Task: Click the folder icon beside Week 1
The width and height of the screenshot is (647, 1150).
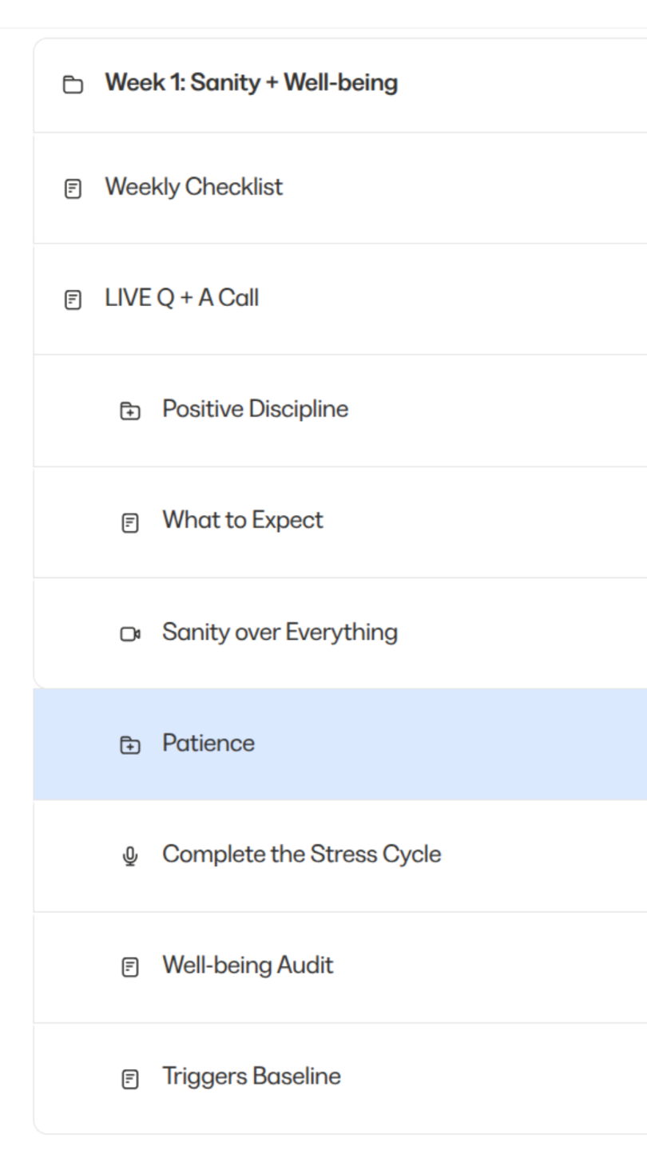Action: tap(73, 84)
